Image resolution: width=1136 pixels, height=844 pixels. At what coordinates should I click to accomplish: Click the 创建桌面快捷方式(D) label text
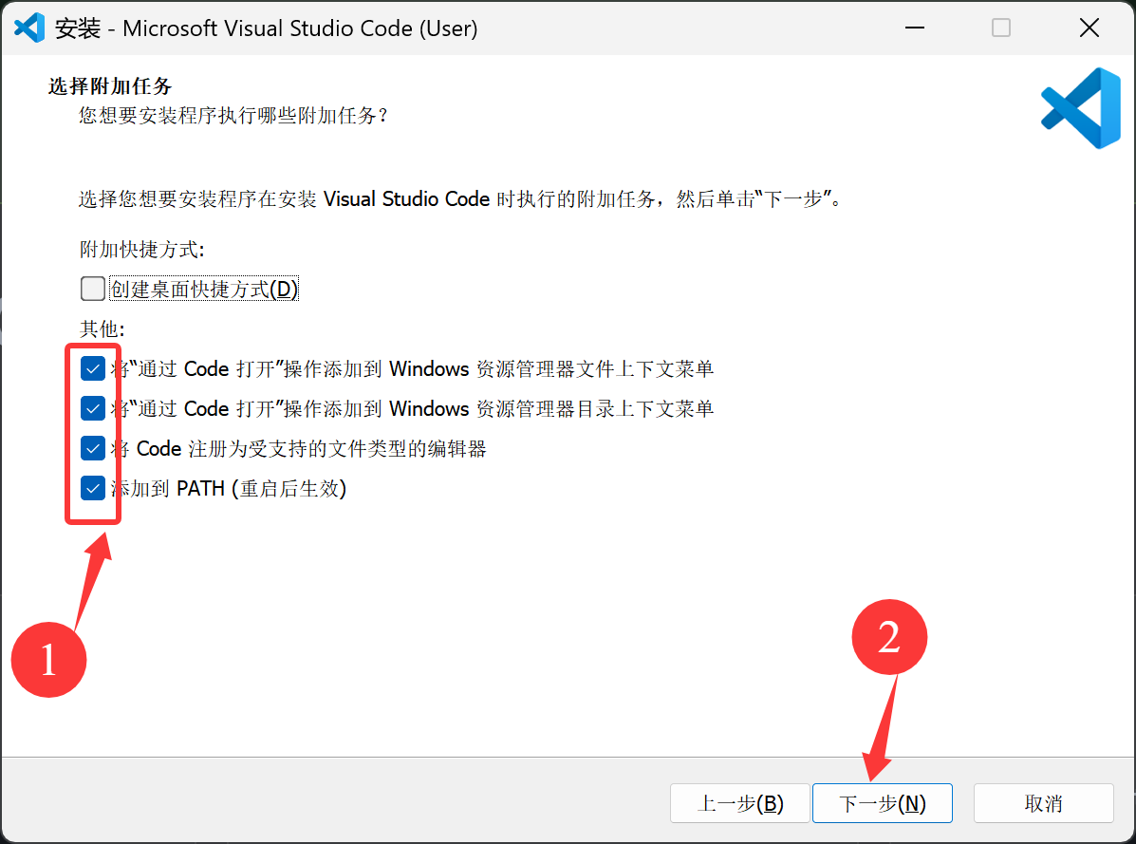[204, 289]
